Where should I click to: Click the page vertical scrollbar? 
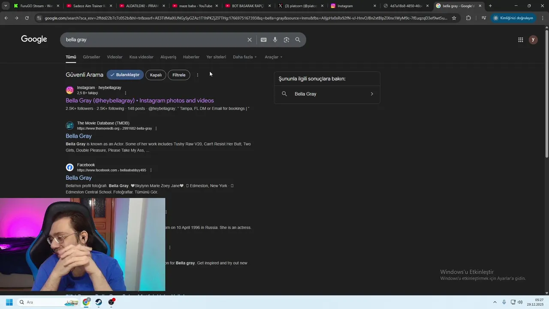point(546,94)
